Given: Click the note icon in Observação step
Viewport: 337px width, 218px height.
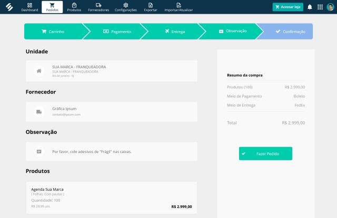Looking at the screenshot, I should coord(221,32).
